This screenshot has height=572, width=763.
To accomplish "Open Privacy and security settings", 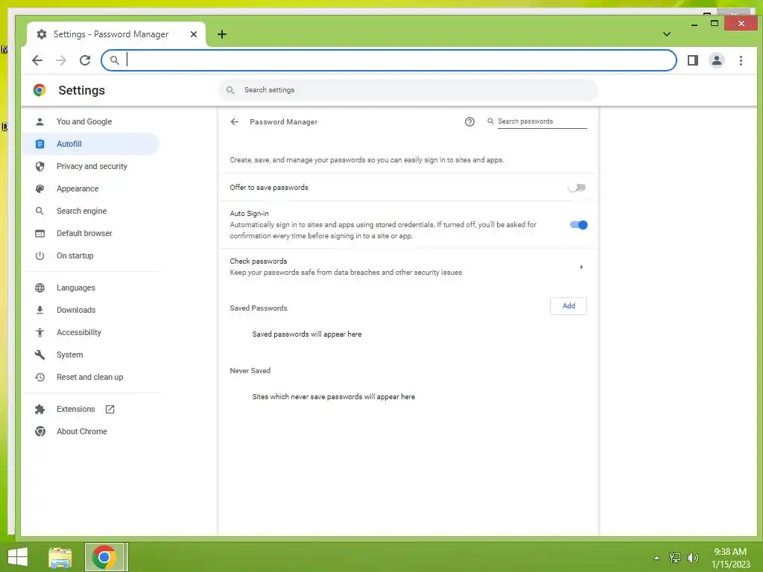I will (92, 166).
